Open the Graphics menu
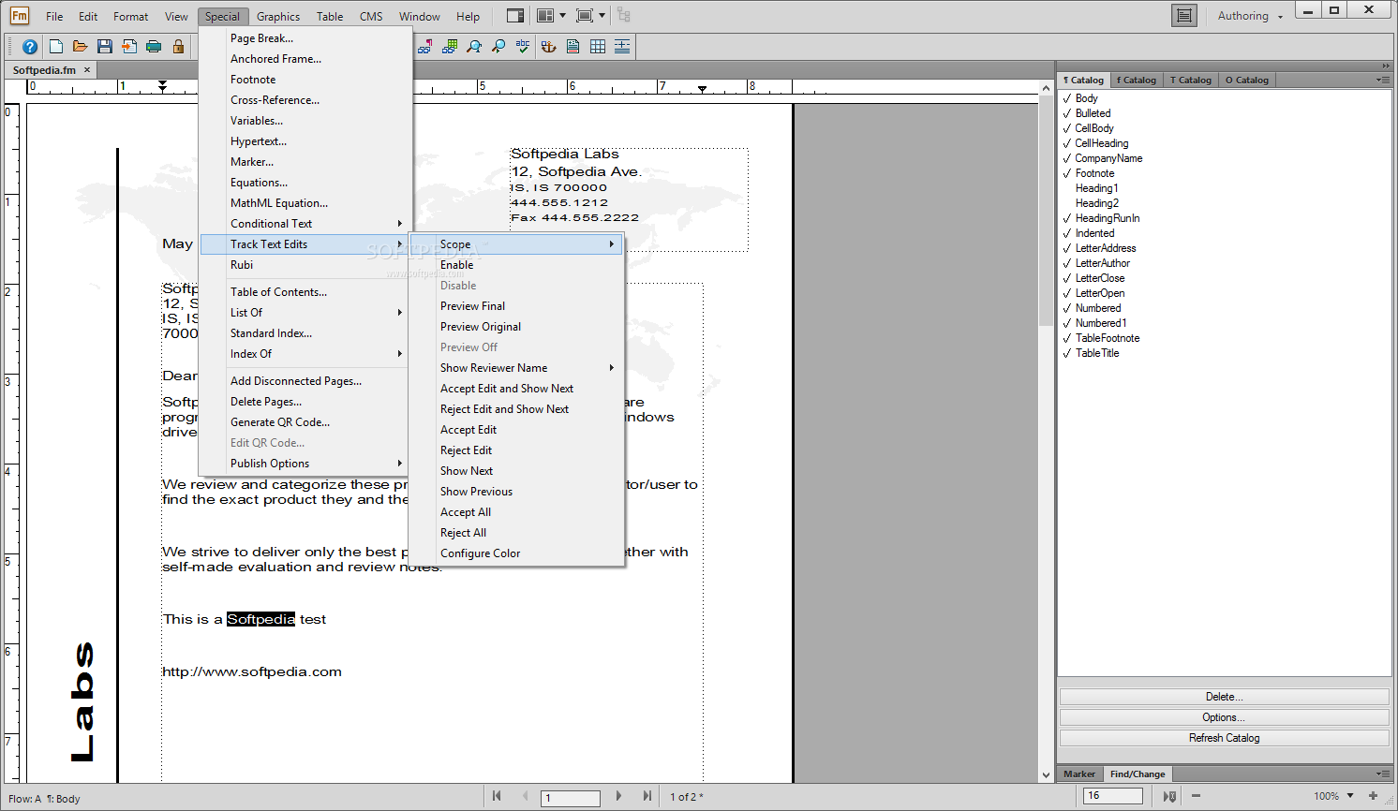This screenshot has height=811, width=1398. click(x=278, y=16)
